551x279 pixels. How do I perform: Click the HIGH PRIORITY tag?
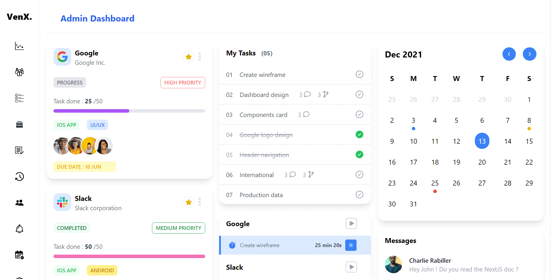183,83
